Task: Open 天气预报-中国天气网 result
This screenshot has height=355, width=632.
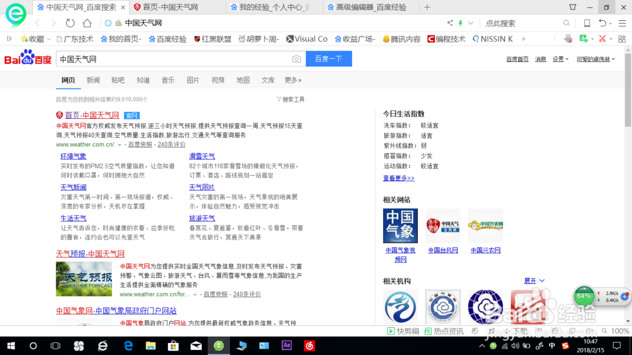Action: pyautogui.click(x=90, y=254)
